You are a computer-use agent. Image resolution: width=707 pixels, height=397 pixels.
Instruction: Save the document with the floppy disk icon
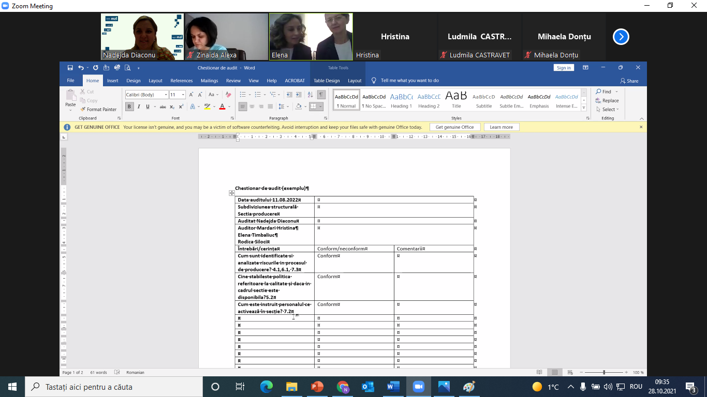click(x=70, y=68)
